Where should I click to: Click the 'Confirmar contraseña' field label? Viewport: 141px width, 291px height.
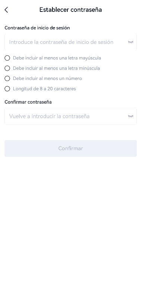(x=28, y=102)
